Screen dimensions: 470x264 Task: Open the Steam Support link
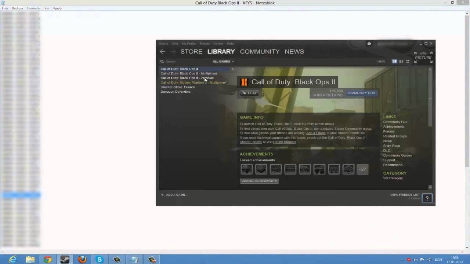pyautogui.click(x=284, y=142)
